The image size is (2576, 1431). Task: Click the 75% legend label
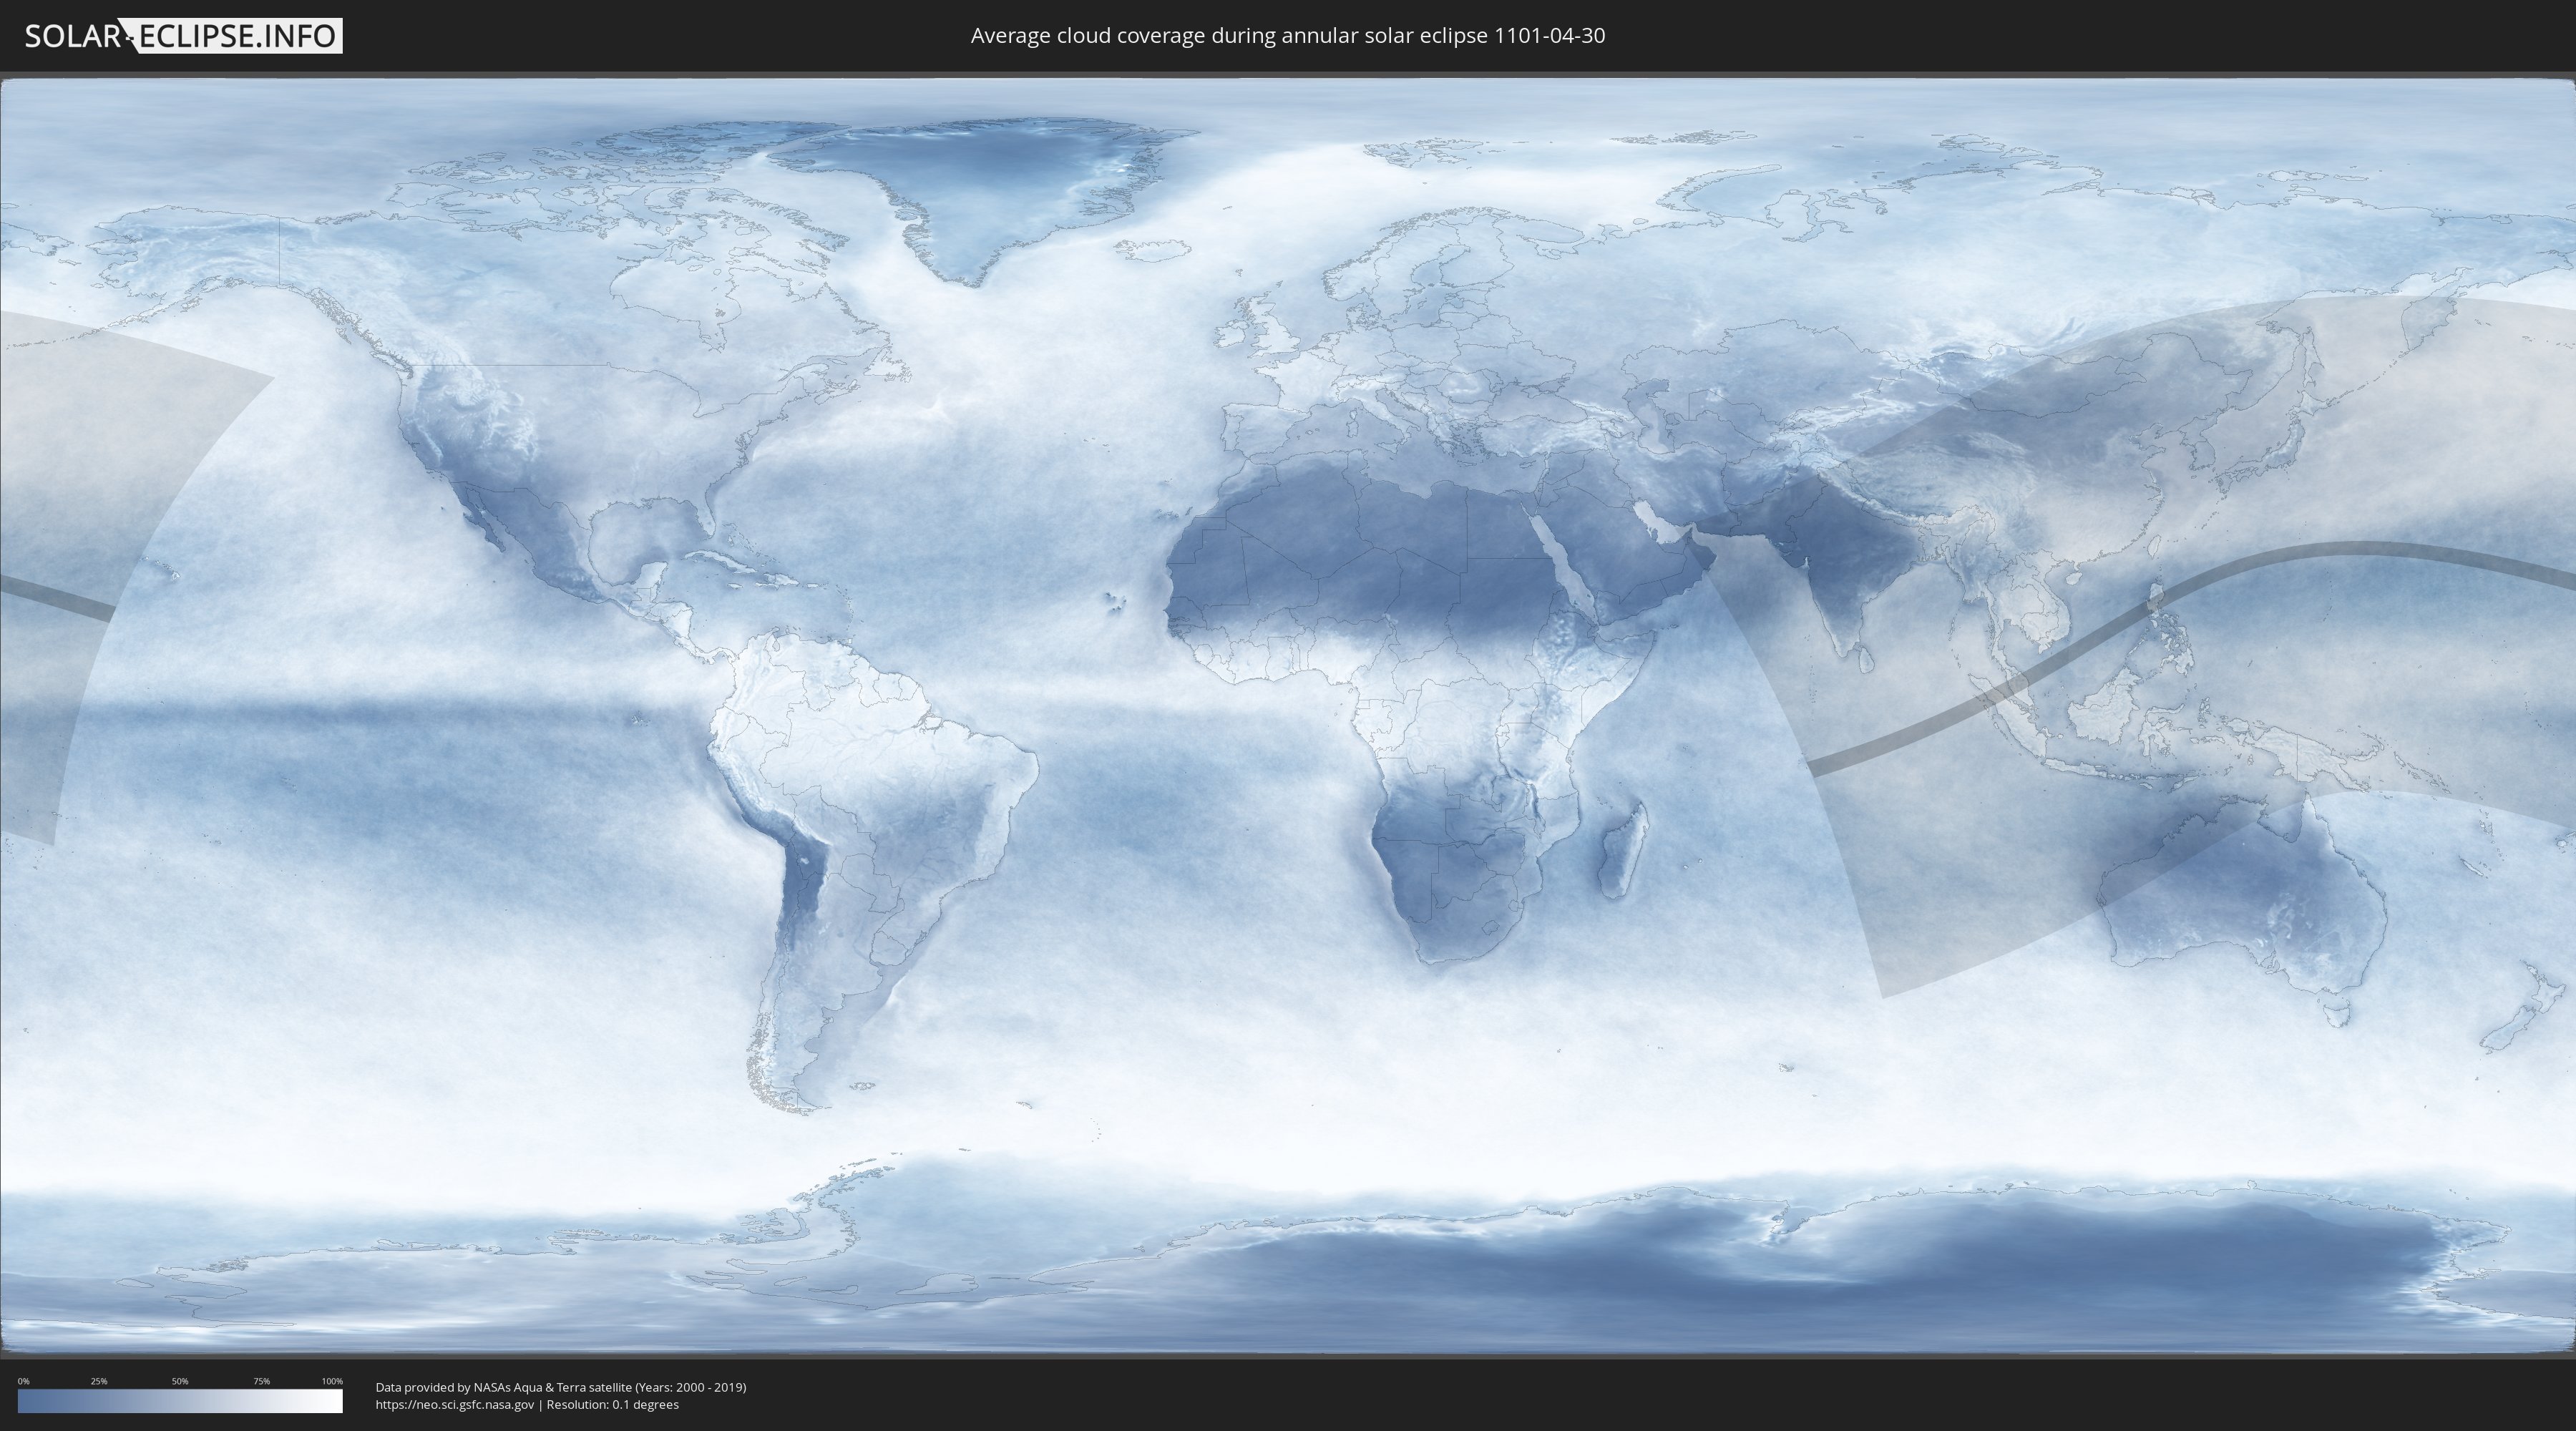tap(261, 1381)
